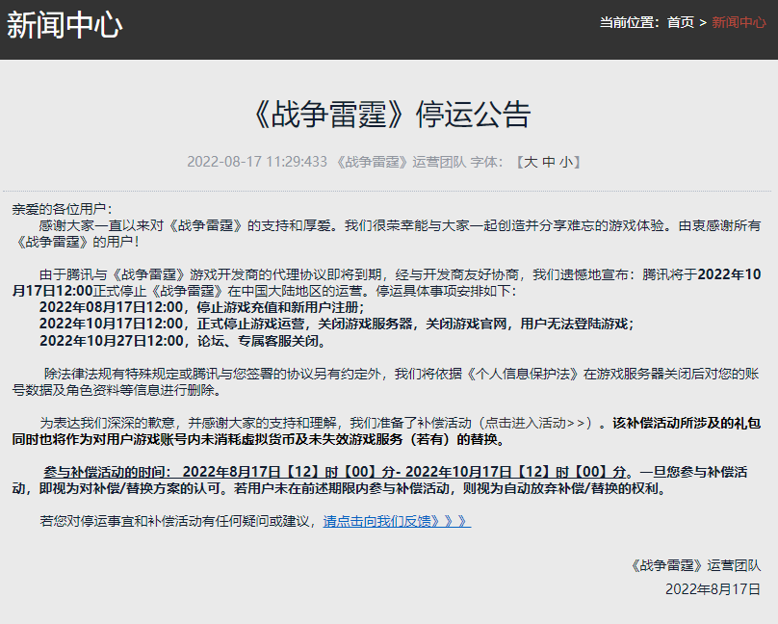Click the line 2022年08月17日12:00 停止游戏充值

[x=202, y=307]
